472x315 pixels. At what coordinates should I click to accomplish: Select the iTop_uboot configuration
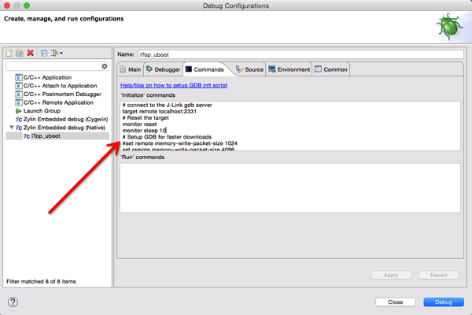pos(46,136)
